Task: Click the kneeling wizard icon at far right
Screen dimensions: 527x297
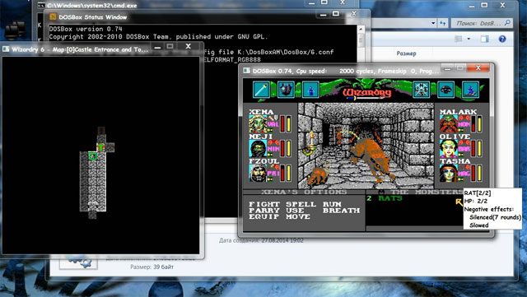Action: pos(470,90)
